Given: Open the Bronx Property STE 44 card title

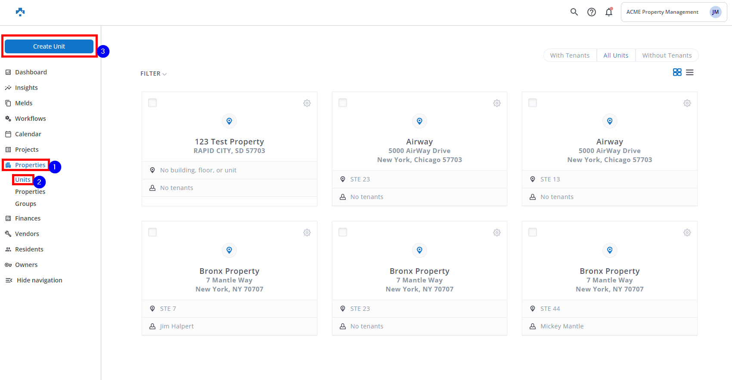Looking at the screenshot, I should [x=609, y=271].
